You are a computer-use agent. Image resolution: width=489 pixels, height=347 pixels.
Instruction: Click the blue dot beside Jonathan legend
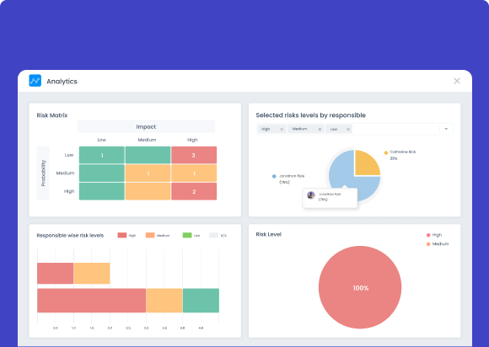pyautogui.click(x=274, y=176)
